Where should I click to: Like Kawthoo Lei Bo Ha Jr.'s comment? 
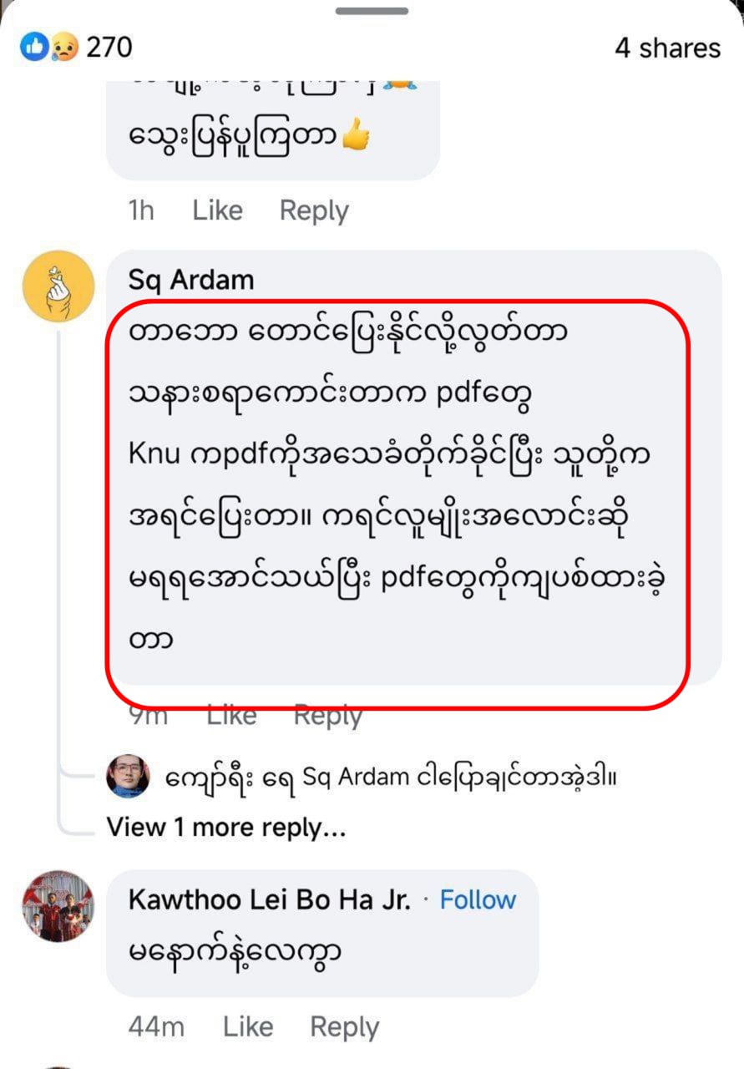coord(248,1026)
